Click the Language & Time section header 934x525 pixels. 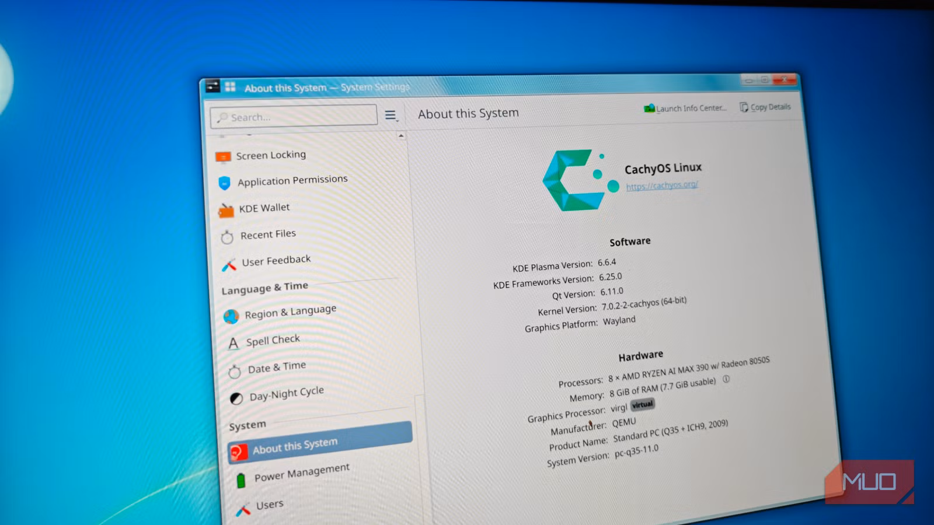(x=264, y=288)
